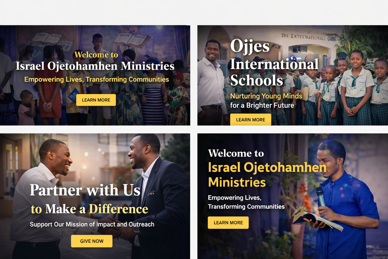The width and height of the screenshot is (388, 259).
Task: Select the white Israel Ojetohamhen Ministries heading
Action: tap(95, 66)
